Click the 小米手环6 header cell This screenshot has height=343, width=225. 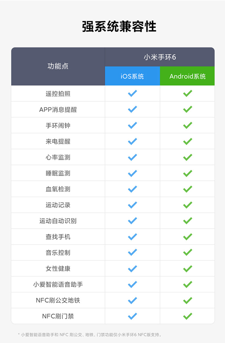pyautogui.click(x=160, y=57)
